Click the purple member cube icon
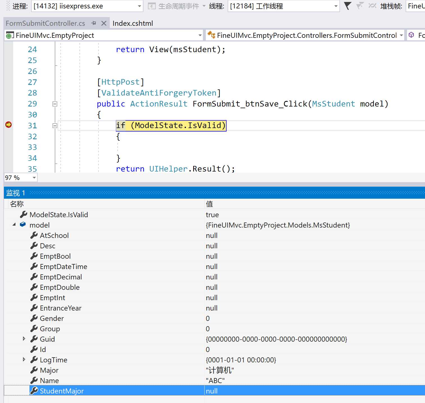The width and height of the screenshot is (425, 403). pyautogui.click(x=411, y=35)
